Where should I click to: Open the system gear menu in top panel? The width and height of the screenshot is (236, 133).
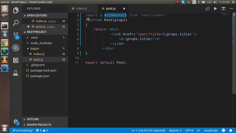click(x=233, y=2)
